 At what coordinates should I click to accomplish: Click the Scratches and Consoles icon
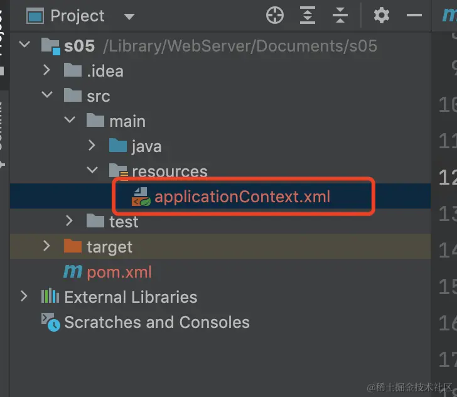click(x=50, y=322)
